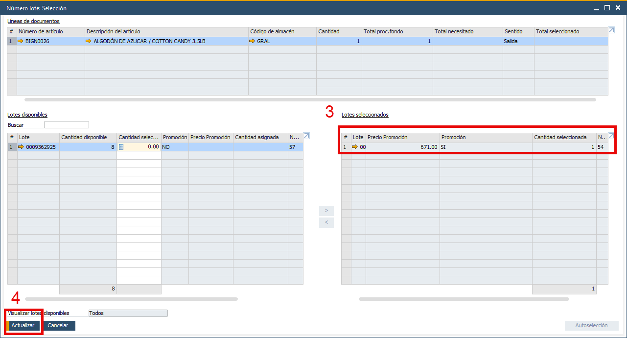Image resolution: width=627 pixels, height=338 pixels.
Task: Click the Actualizar button
Action: (23, 325)
